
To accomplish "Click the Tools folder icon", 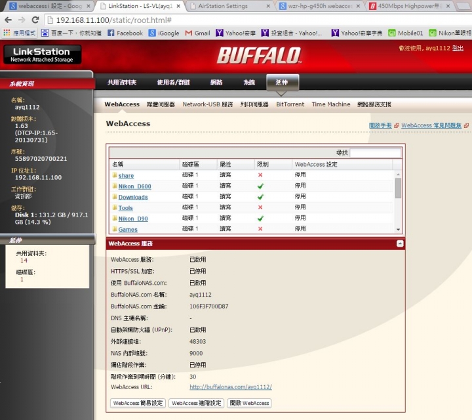I will [x=115, y=207].
